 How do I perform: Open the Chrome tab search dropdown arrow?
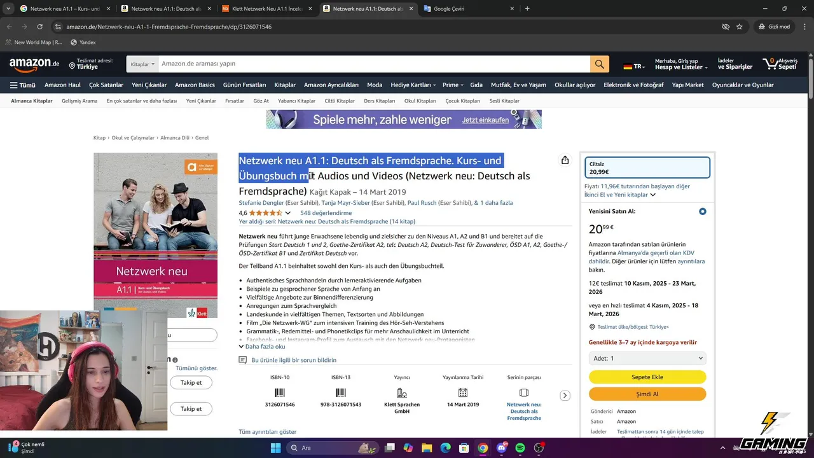click(x=8, y=8)
